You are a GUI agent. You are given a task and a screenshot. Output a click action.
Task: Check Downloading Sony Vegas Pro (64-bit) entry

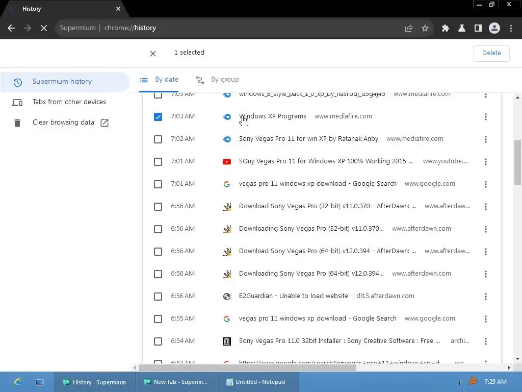pyautogui.click(x=158, y=274)
